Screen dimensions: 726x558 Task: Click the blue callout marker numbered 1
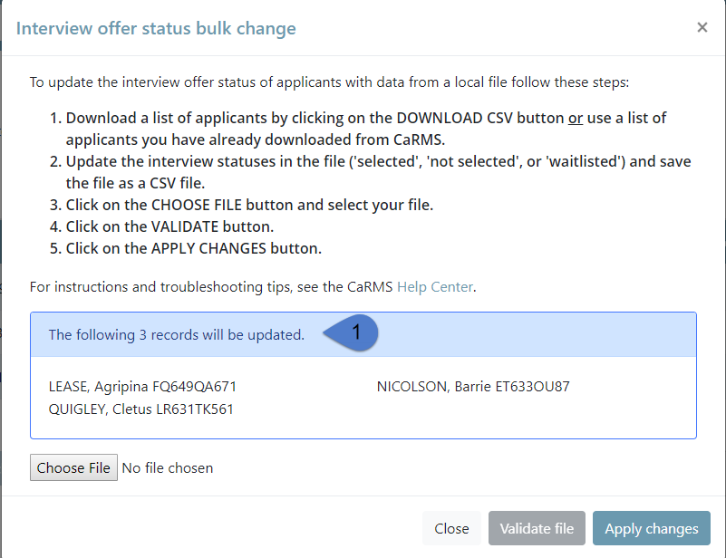pyautogui.click(x=352, y=332)
